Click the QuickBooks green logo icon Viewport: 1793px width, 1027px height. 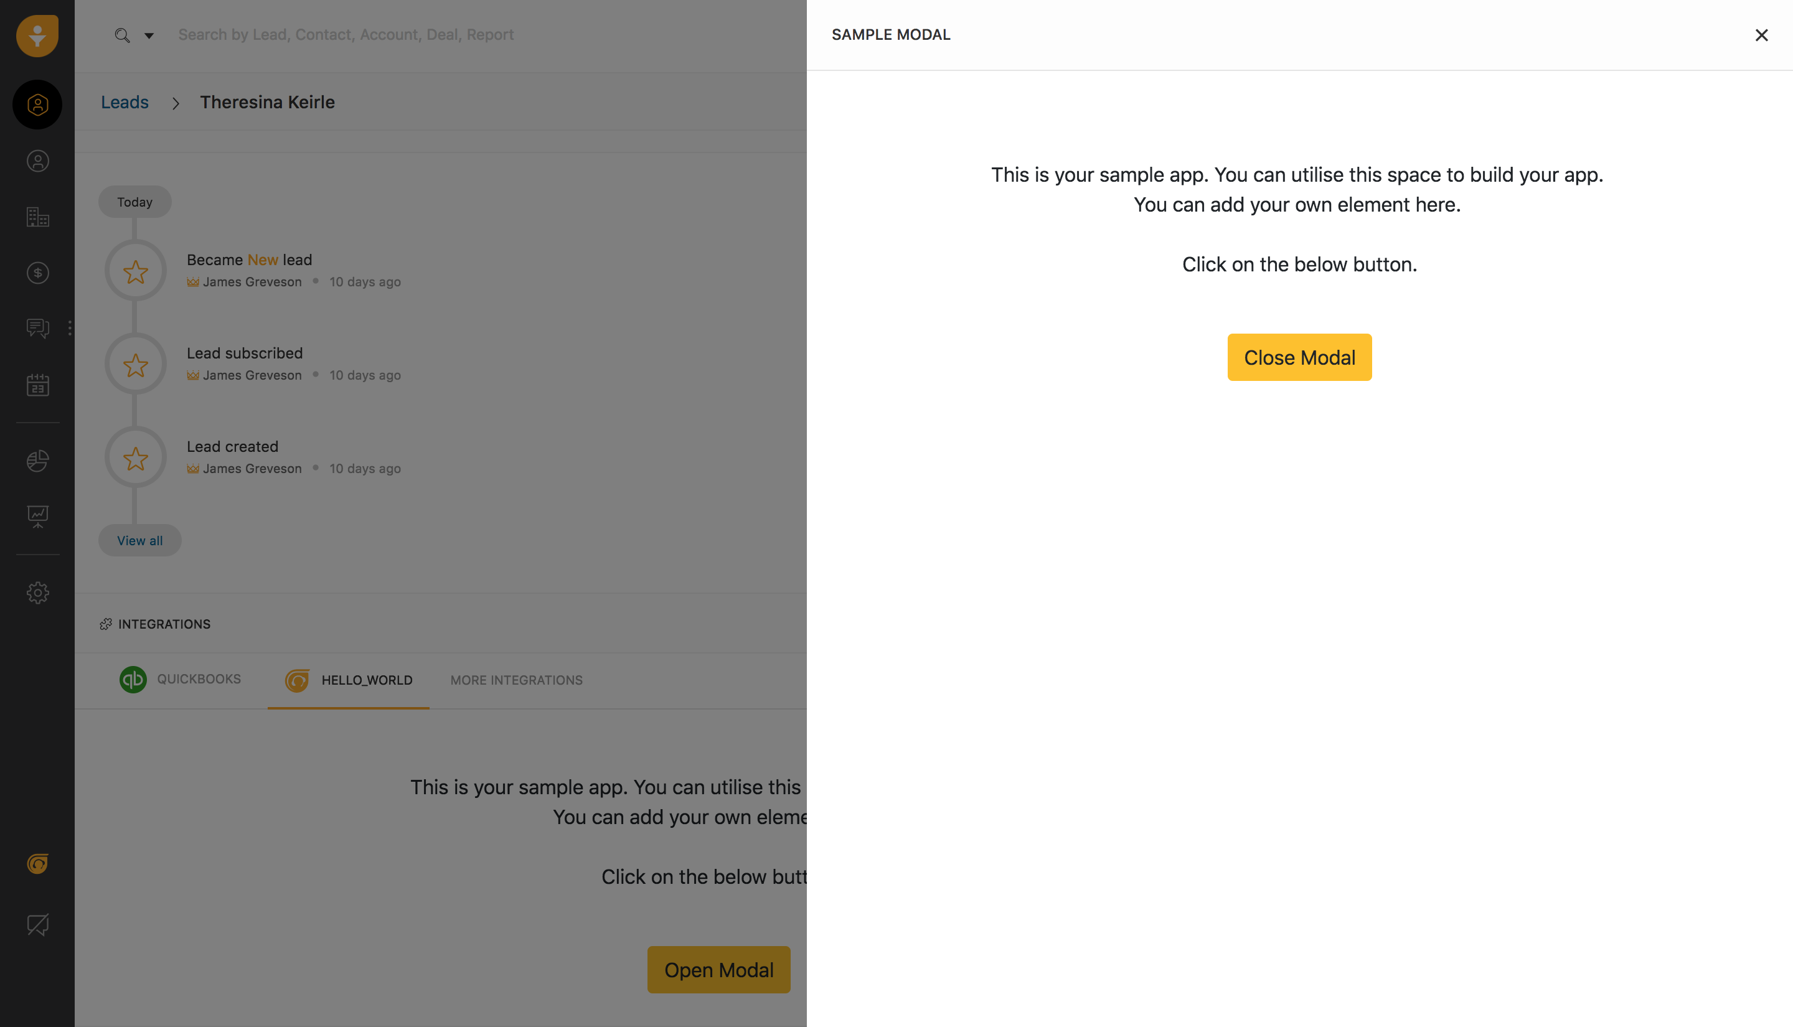point(133,679)
